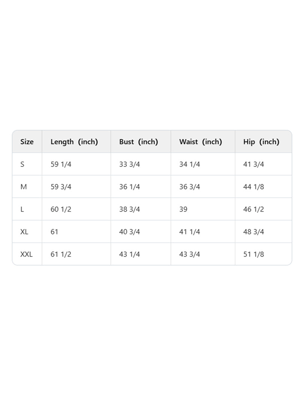The height and width of the screenshot is (394, 300).
Task: Select the Bust (inch) header cell
Action: pyautogui.click(x=139, y=142)
